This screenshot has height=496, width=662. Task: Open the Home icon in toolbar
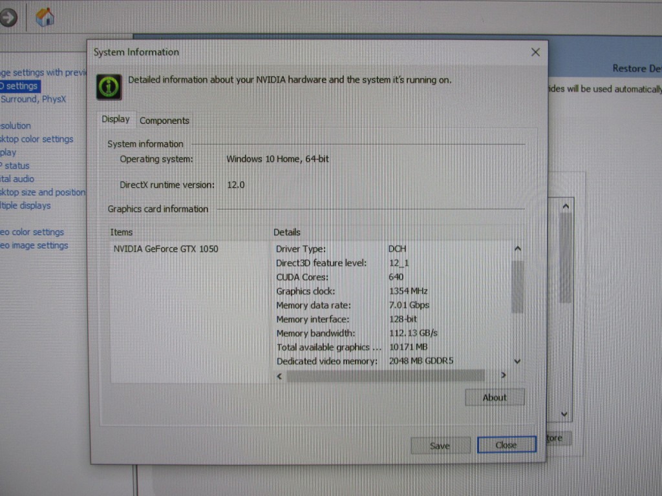(45, 17)
